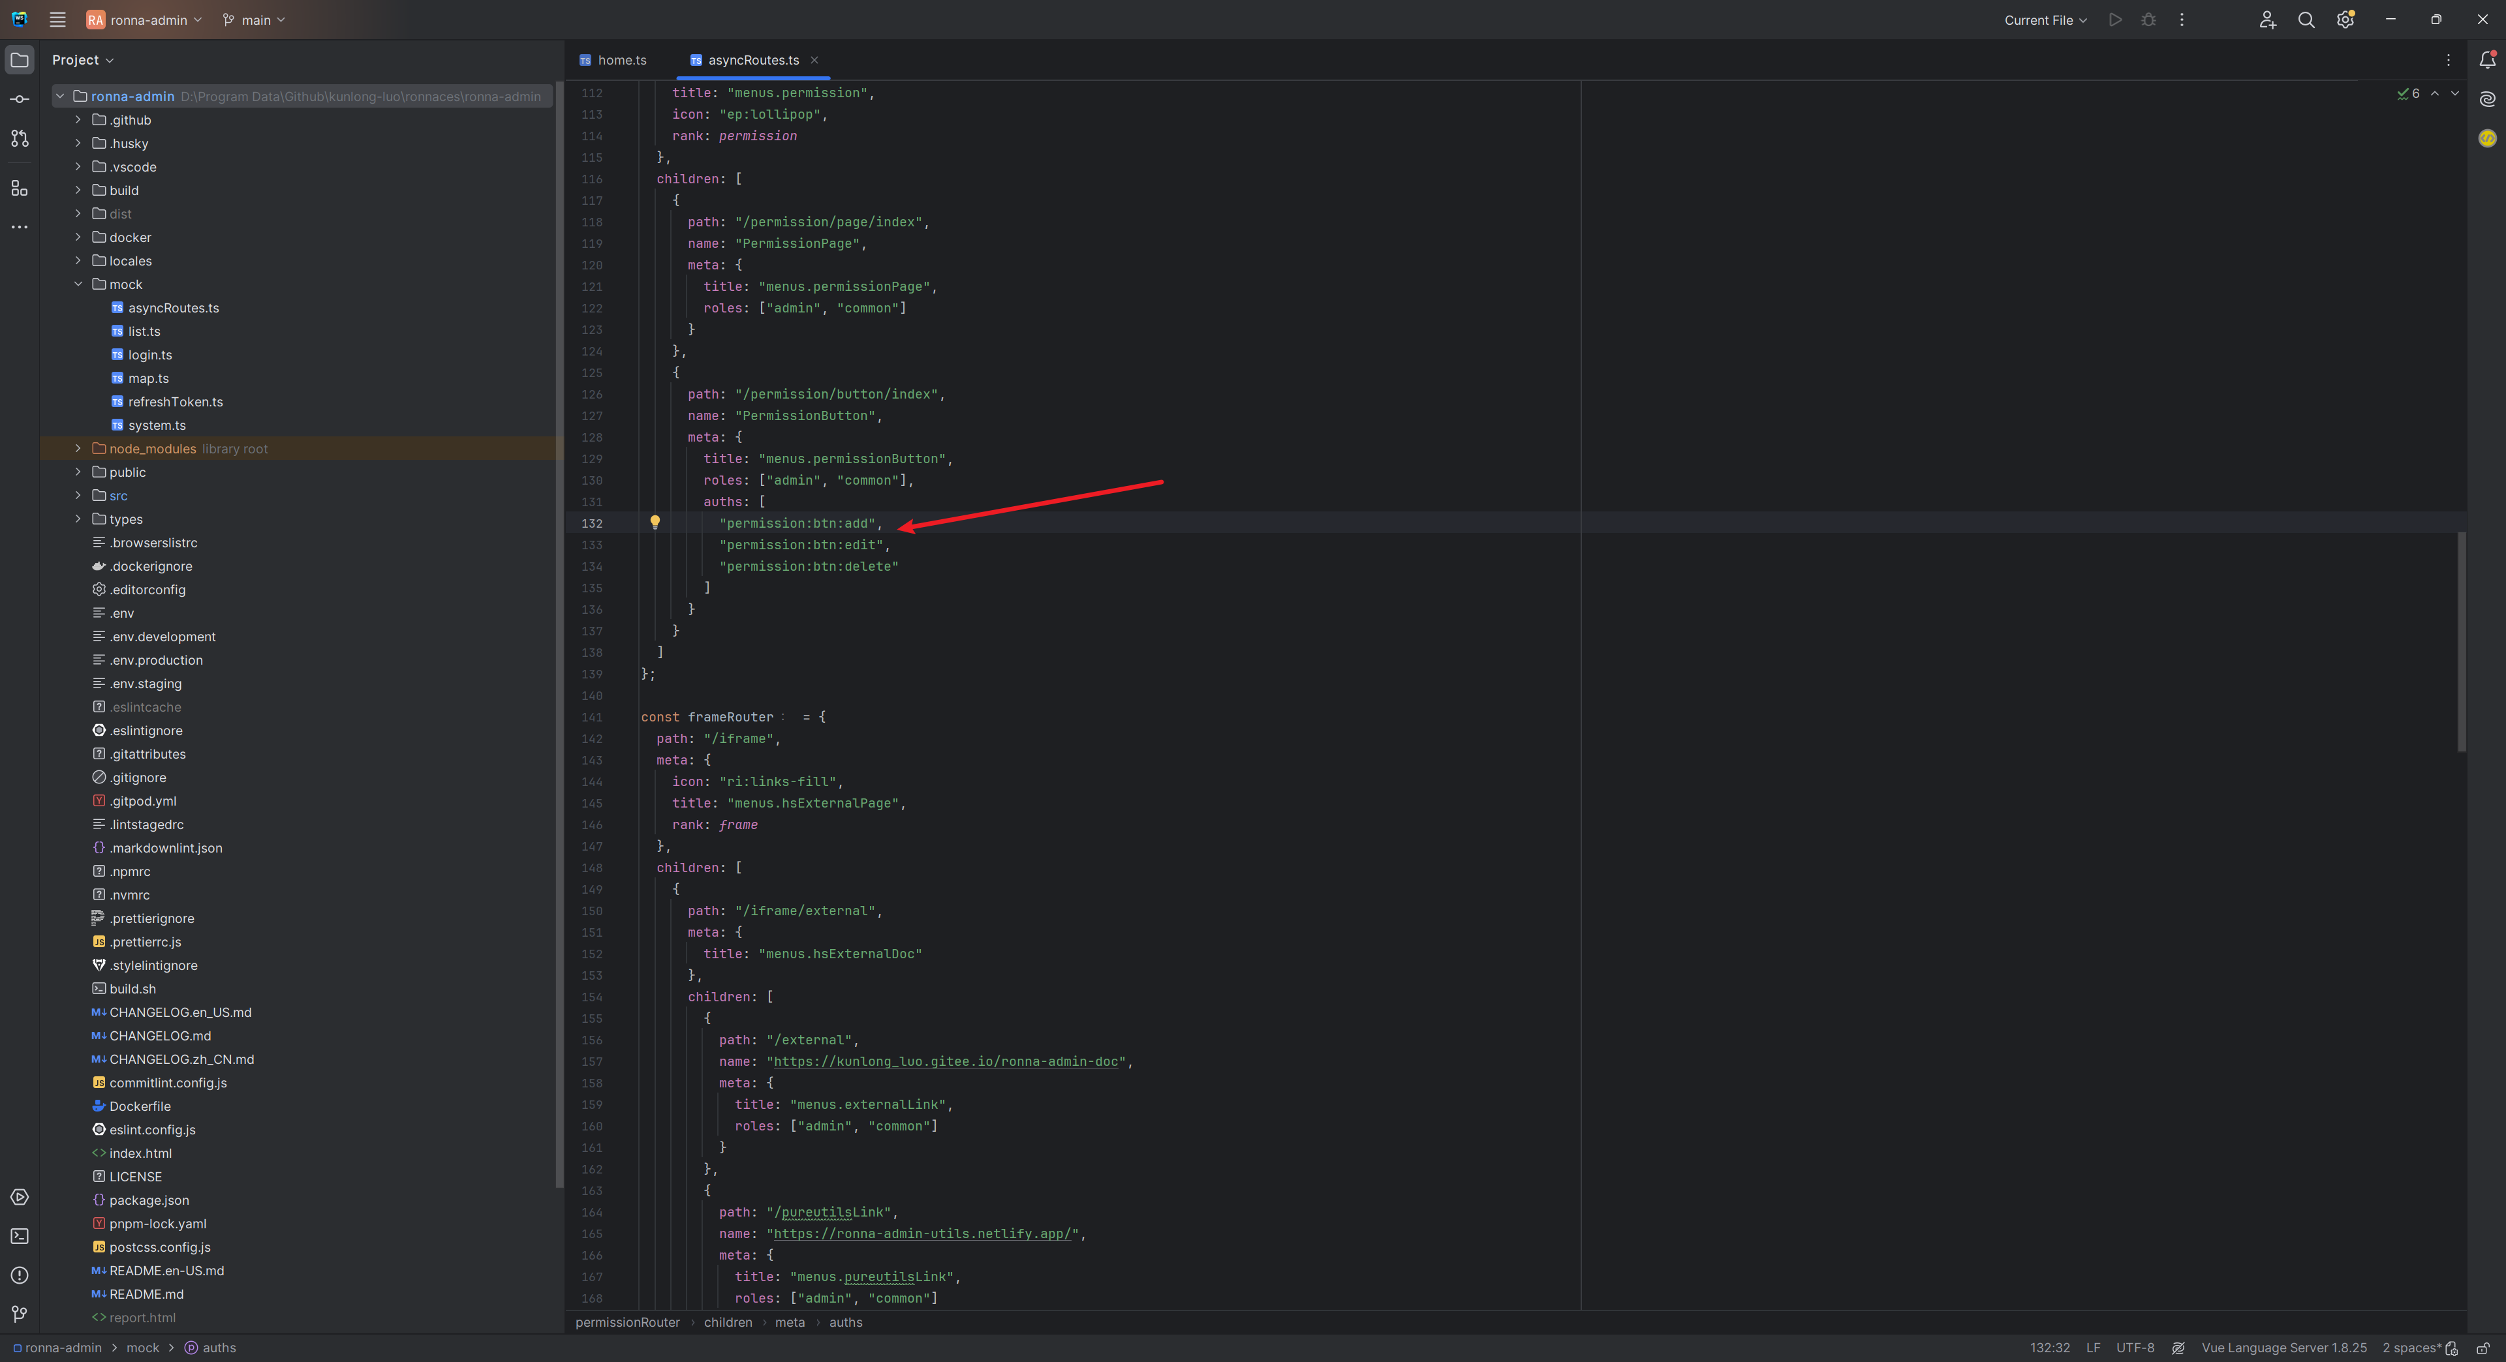Screen dimensions: 2506x1362
Task: Open the Pull Requests tool window
Action: tap(20, 139)
